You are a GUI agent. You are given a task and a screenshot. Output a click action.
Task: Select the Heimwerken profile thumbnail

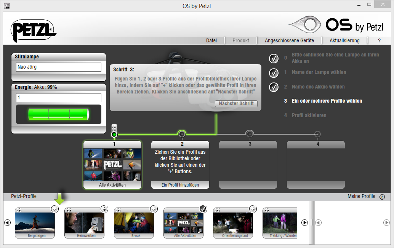[x=85, y=223]
